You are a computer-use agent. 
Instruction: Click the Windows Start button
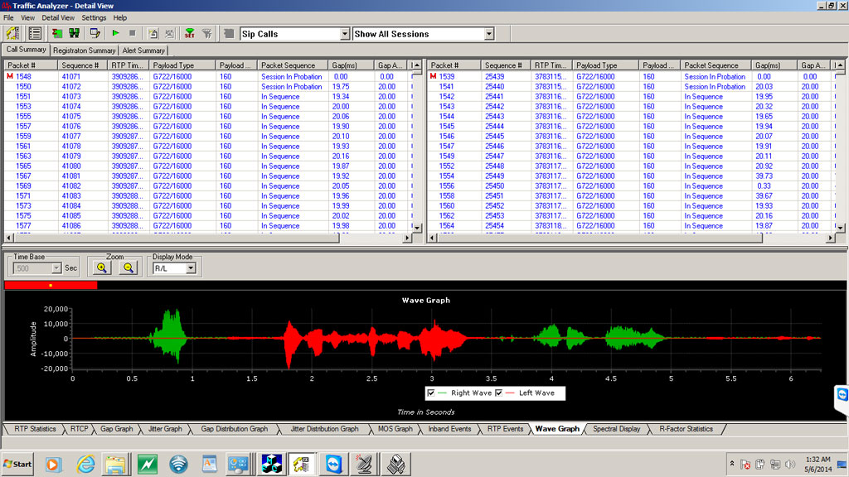[x=17, y=464]
